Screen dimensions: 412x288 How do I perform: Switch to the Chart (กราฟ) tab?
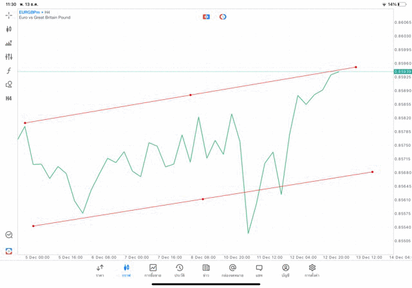click(126, 270)
